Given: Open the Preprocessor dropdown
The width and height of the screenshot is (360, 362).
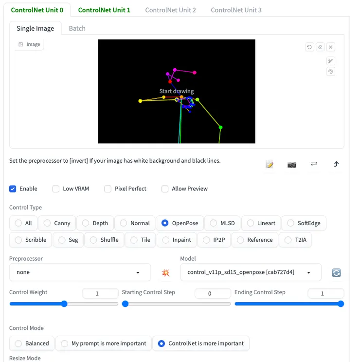Looking at the screenshot, I should (x=80, y=272).
